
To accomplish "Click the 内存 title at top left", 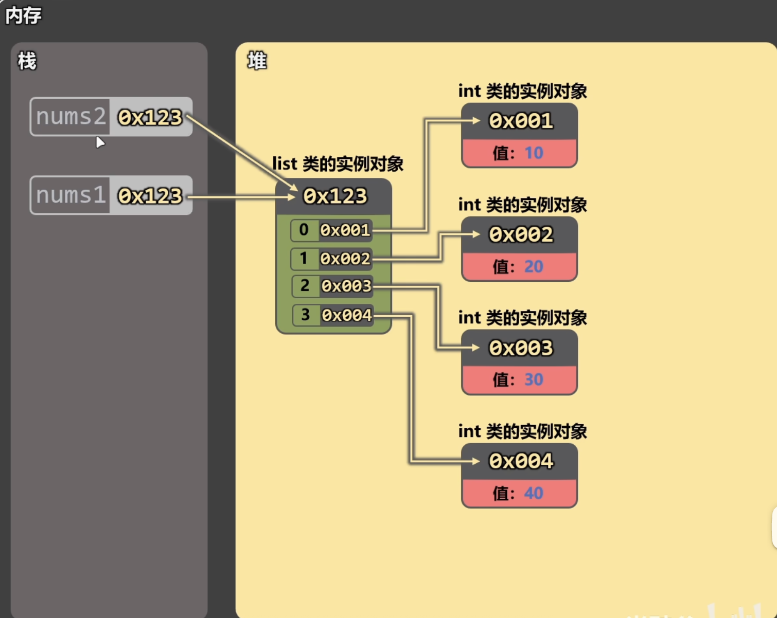I will pyautogui.click(x=24, y=15).
